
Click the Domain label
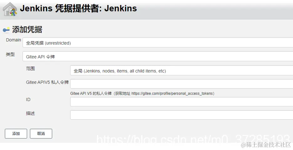click(13, 40)
